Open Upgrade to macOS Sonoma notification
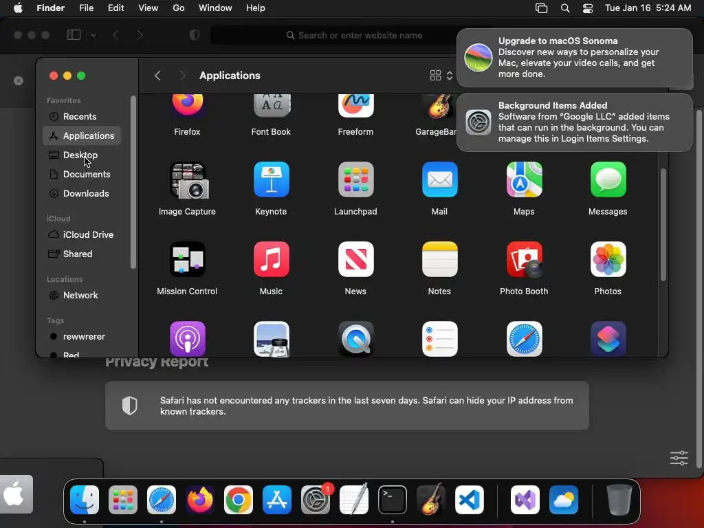Image resolution: width=704 pixels, height=528 pixels. click(x=575, y=58)
